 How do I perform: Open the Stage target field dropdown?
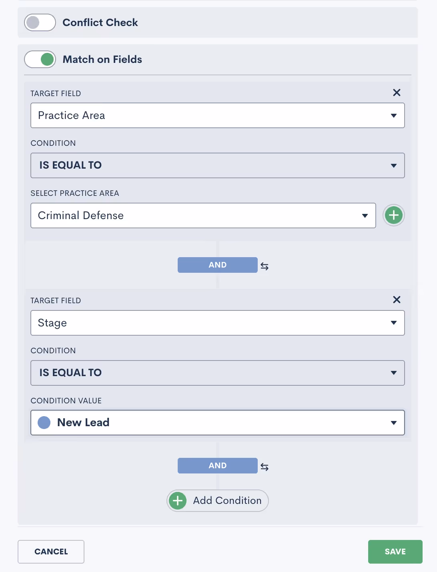(x=217, y=323)
